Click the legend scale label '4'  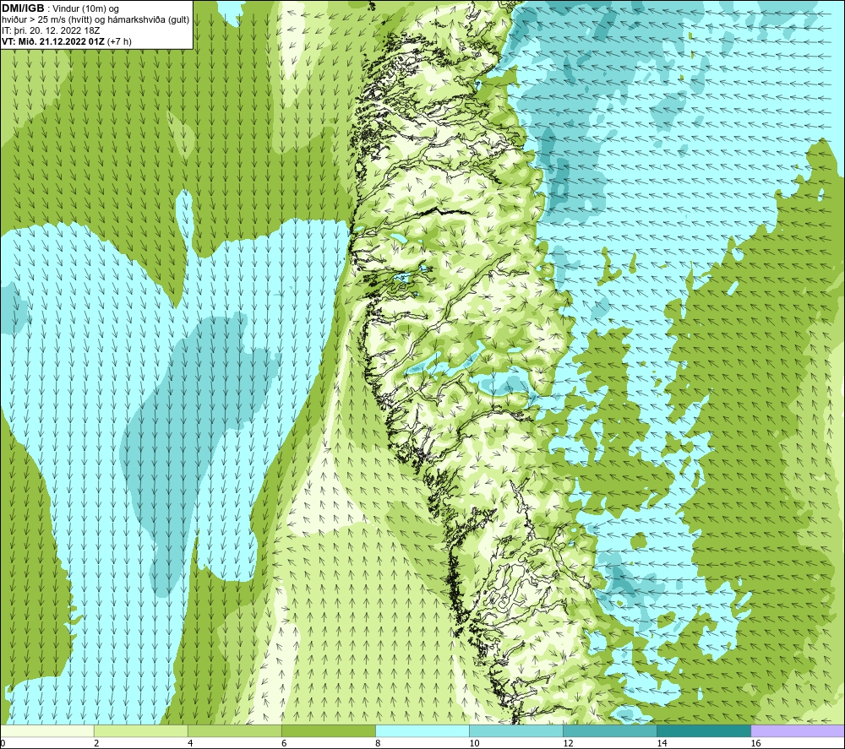tap(190, 743)
